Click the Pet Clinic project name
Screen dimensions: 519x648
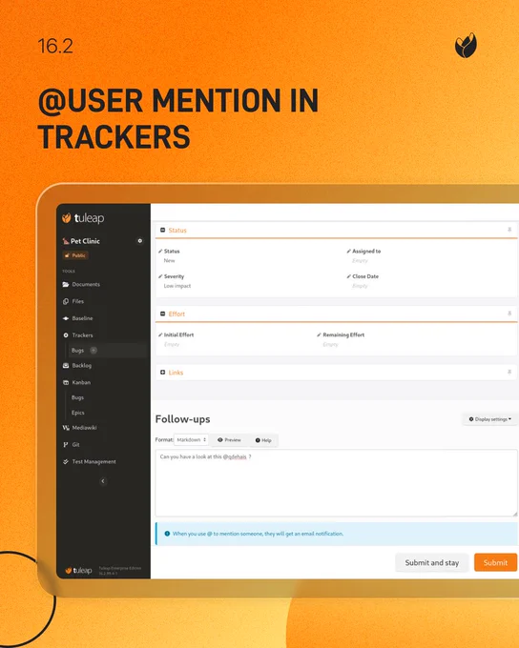click(85, 241)
